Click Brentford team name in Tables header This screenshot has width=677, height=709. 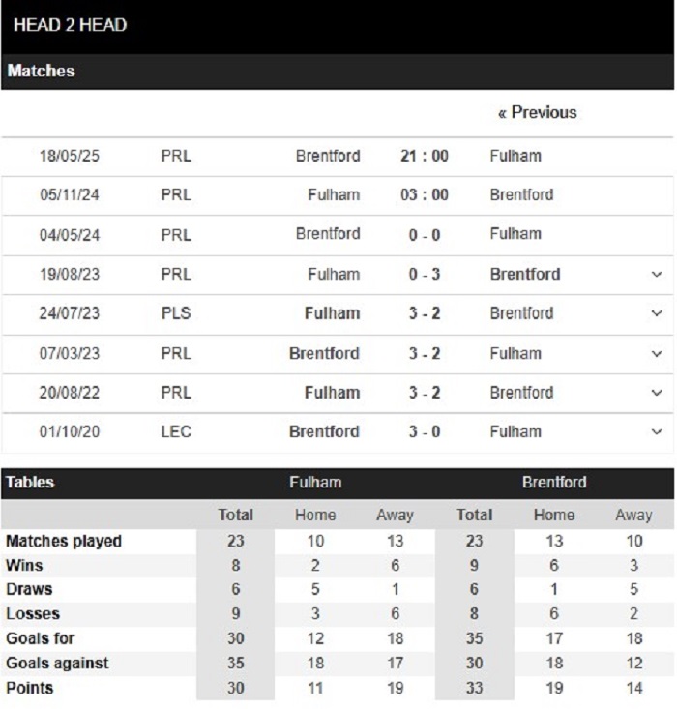[x=554, y=483]
